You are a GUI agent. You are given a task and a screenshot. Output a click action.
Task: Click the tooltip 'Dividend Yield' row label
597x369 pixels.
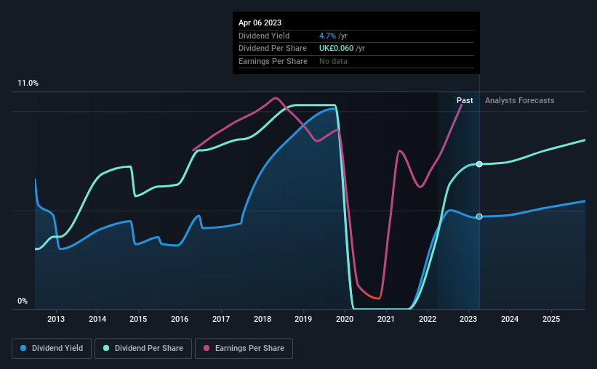pyautogui.click(x=264, y=36)
